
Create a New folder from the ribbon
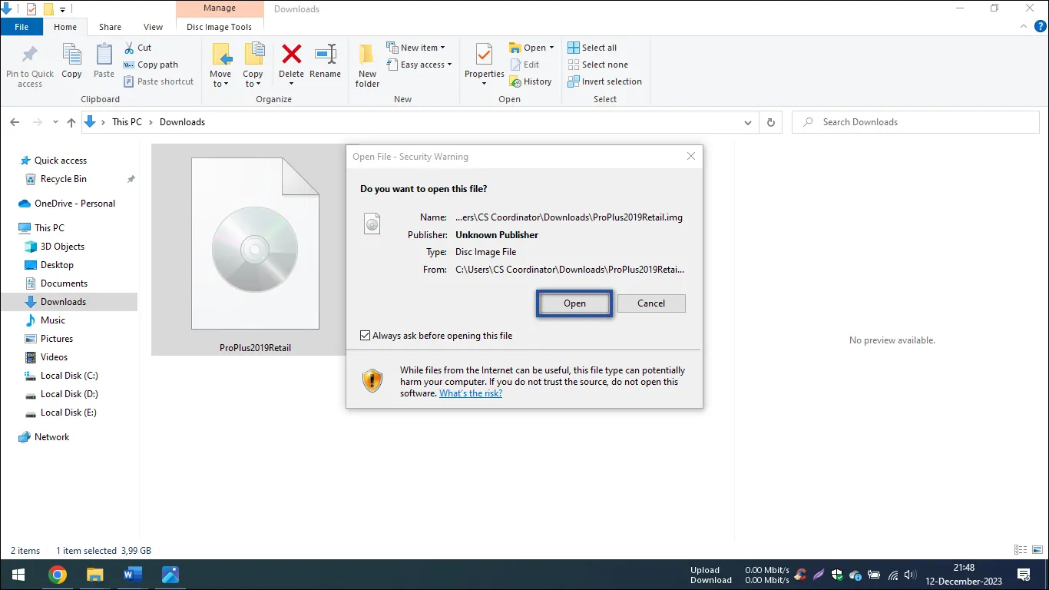point(367,65)
